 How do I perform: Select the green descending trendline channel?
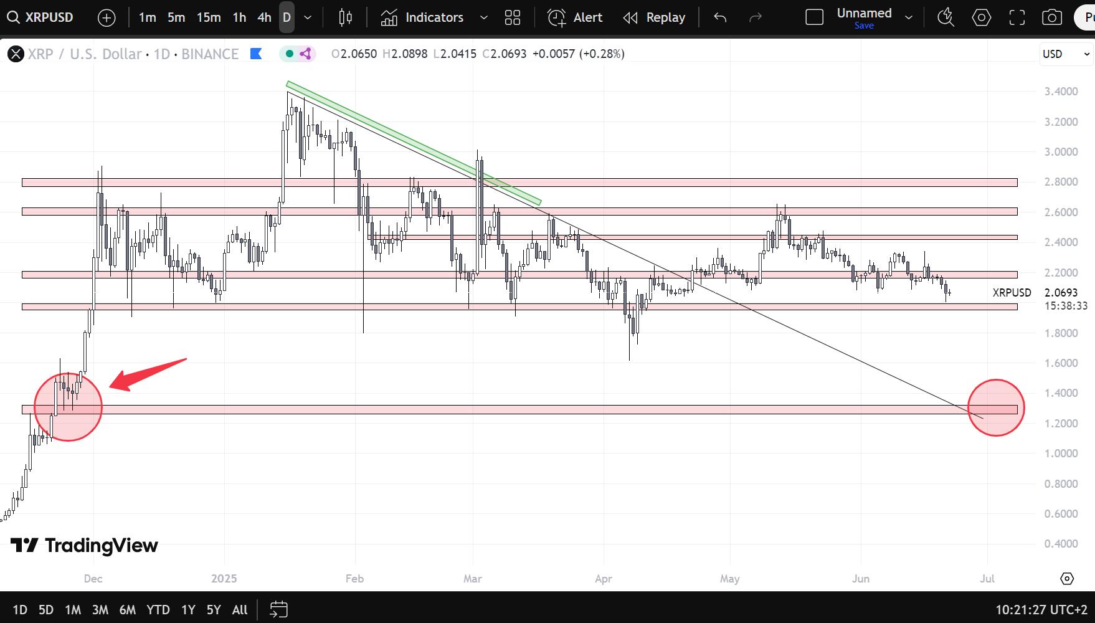coord(414,143)
